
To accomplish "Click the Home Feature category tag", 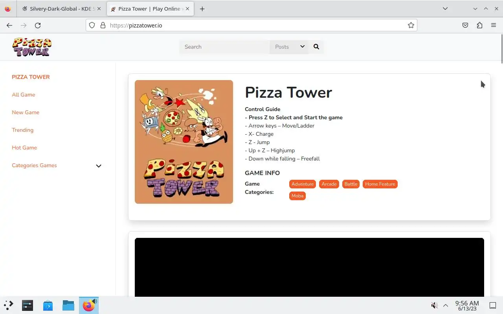I will click(x=380, y=184).
